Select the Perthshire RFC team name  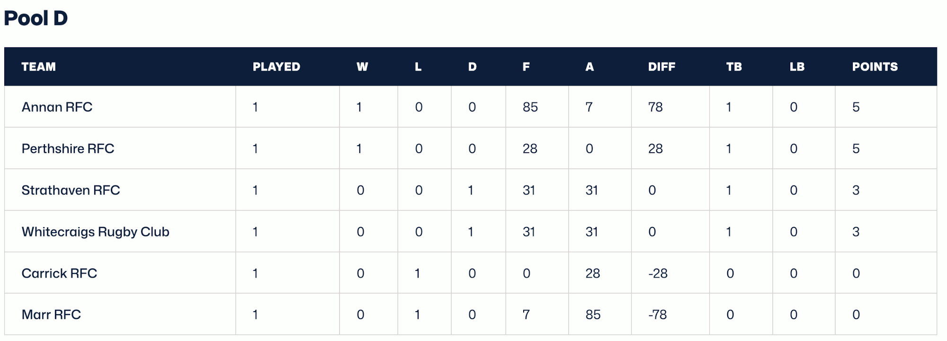pyautogui.click(x=68, y=149)
